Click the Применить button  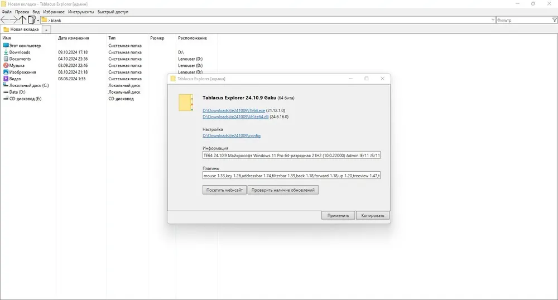[x=338, y=215]
